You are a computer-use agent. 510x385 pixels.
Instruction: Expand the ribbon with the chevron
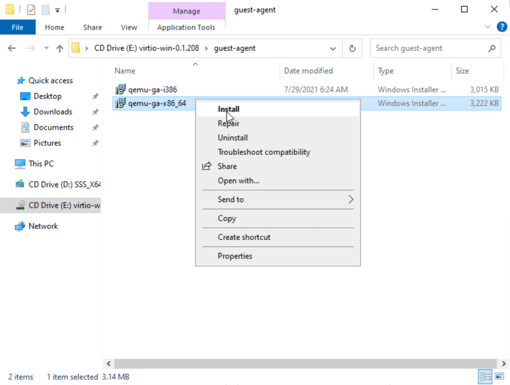tap(488, 27)
